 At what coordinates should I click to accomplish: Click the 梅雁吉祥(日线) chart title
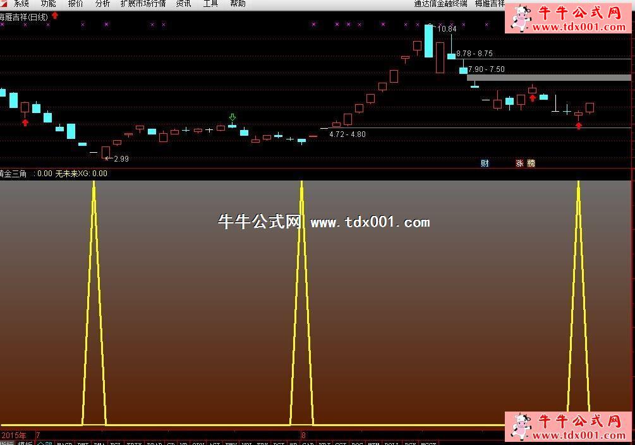(x=23, y=17)
